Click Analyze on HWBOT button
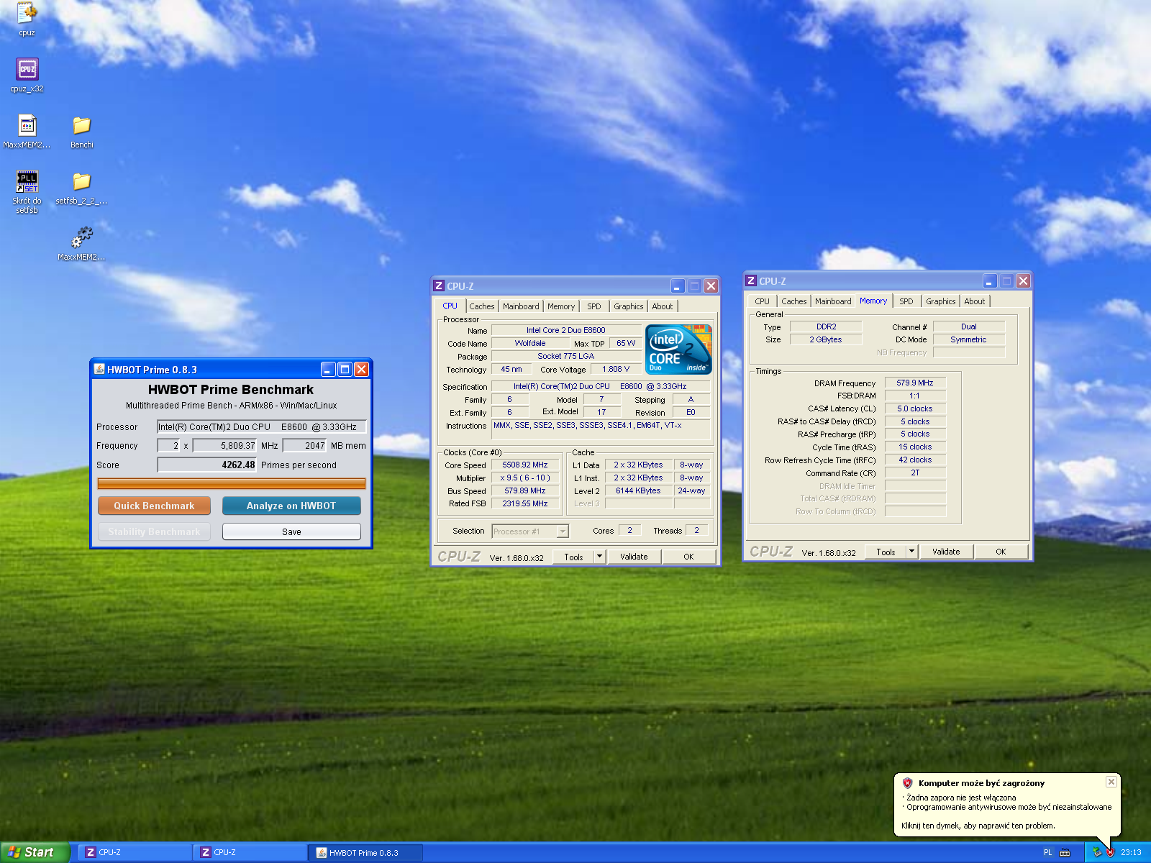 (291, 506)
